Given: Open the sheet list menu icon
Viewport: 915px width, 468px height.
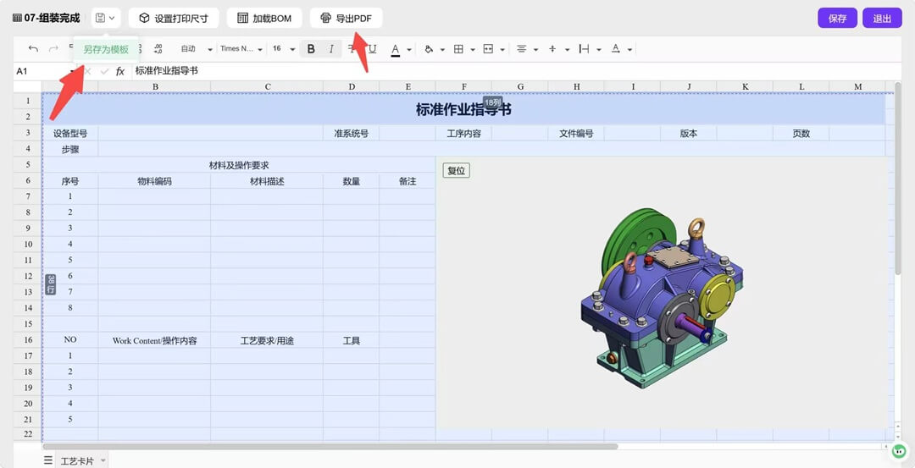Looking at the screenshot, I should (x=48, y=460).
